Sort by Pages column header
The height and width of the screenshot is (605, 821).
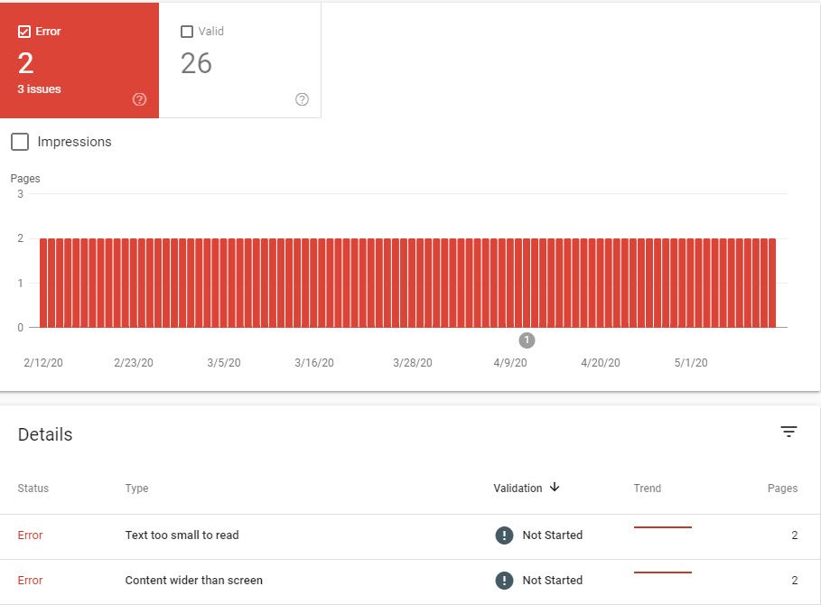(x=782, y=489)
